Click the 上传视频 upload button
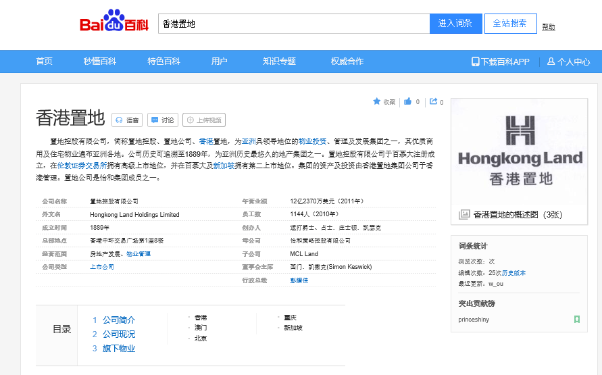The height and width of the screenshot is (375, 602). click(x=204, y=120)
